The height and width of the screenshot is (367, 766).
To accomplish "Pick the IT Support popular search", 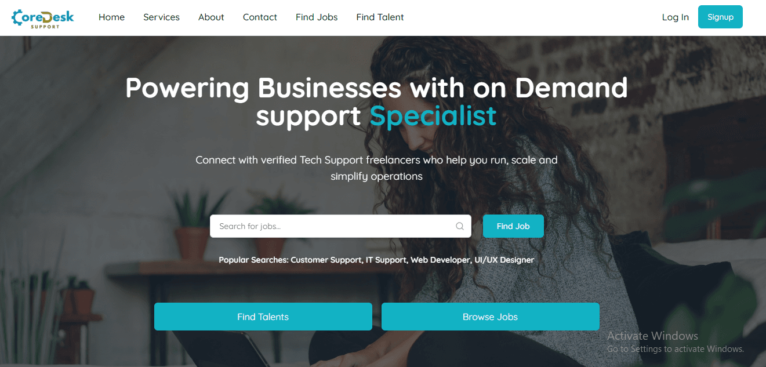I will click(386, 260).
